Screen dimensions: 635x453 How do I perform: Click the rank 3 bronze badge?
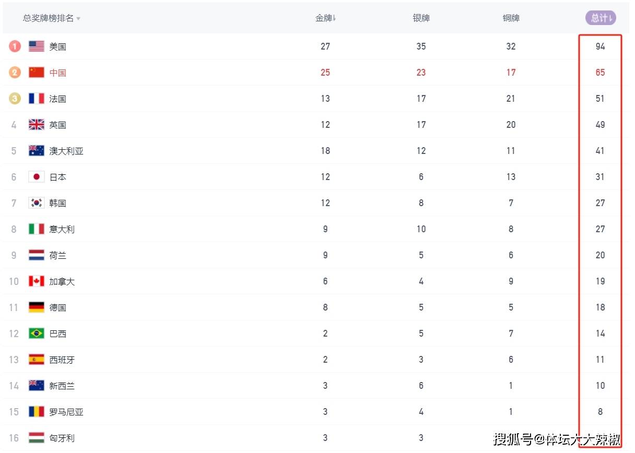(15, 99)
